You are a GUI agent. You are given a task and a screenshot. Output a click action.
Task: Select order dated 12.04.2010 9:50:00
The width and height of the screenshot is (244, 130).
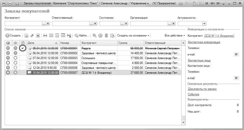click(93, 68)
